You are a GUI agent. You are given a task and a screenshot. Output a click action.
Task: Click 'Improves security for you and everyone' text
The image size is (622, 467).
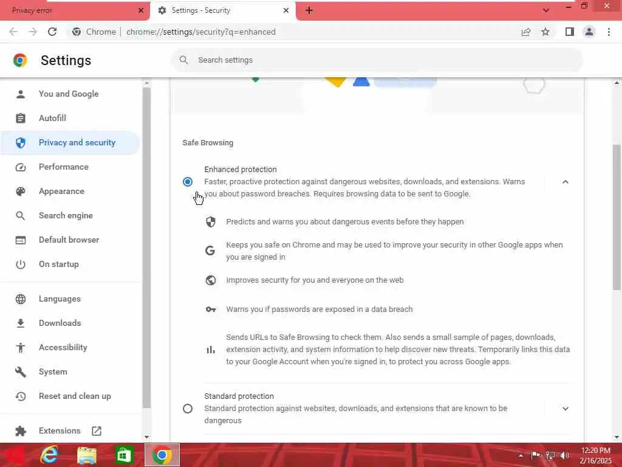(315, 280)
